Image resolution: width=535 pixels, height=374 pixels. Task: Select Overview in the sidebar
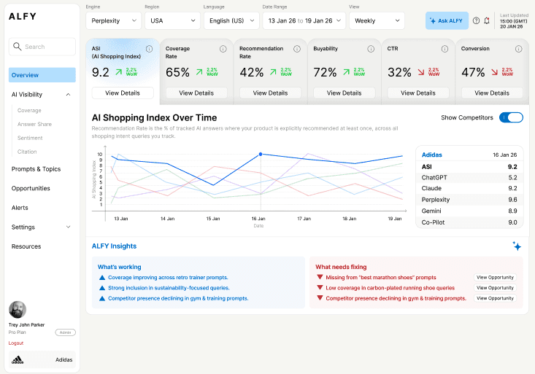pyautogui.click(x=42, y=75)
